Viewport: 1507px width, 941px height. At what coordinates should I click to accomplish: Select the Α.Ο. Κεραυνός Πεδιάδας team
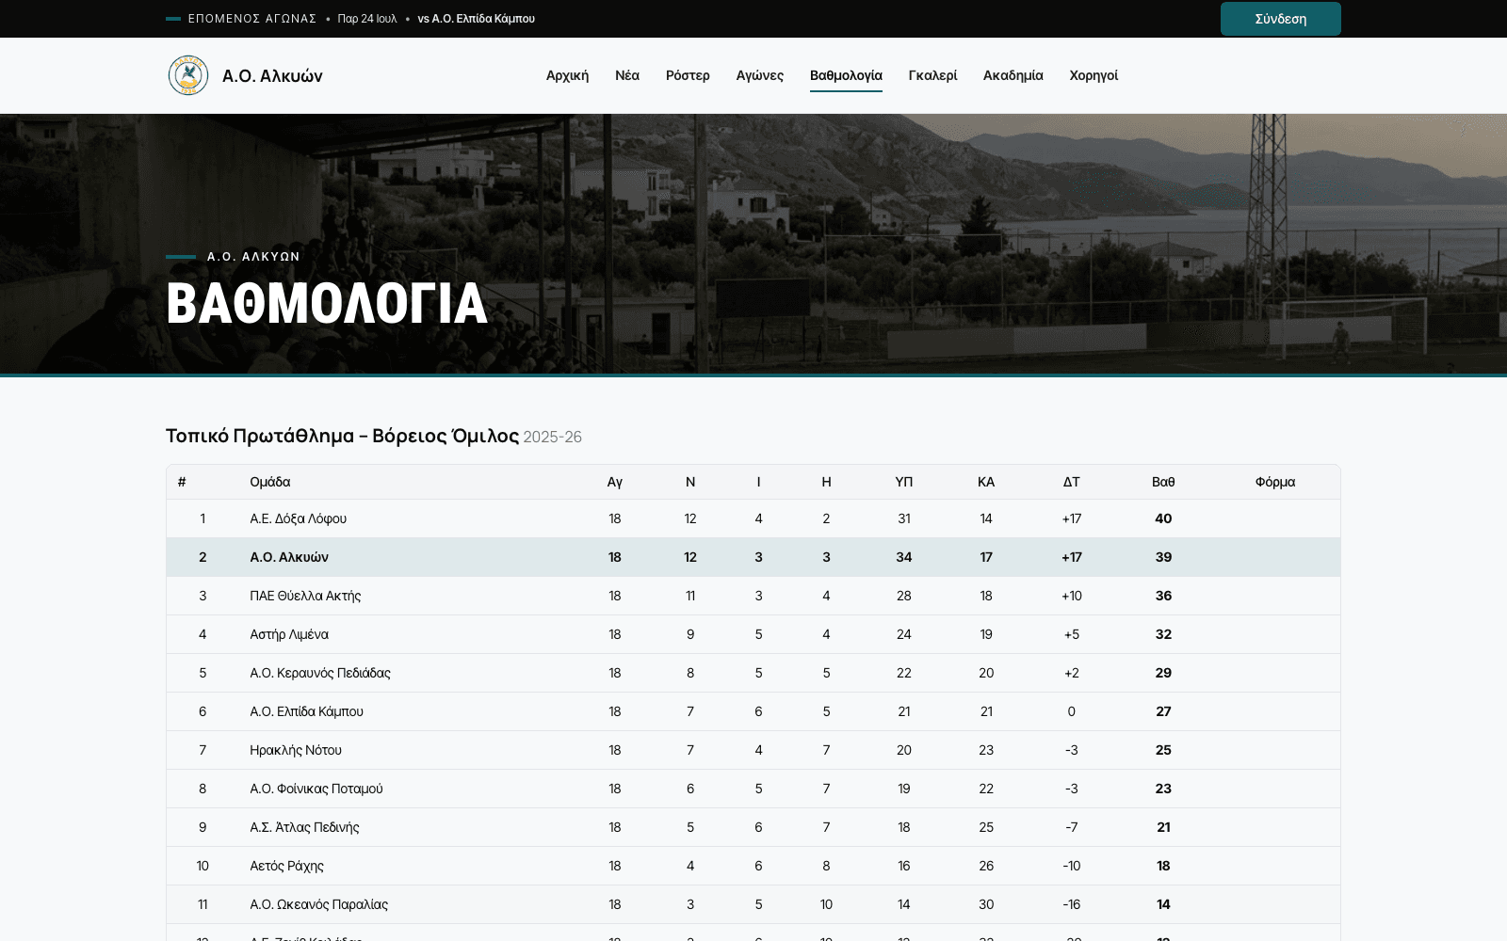click(320, 673)
